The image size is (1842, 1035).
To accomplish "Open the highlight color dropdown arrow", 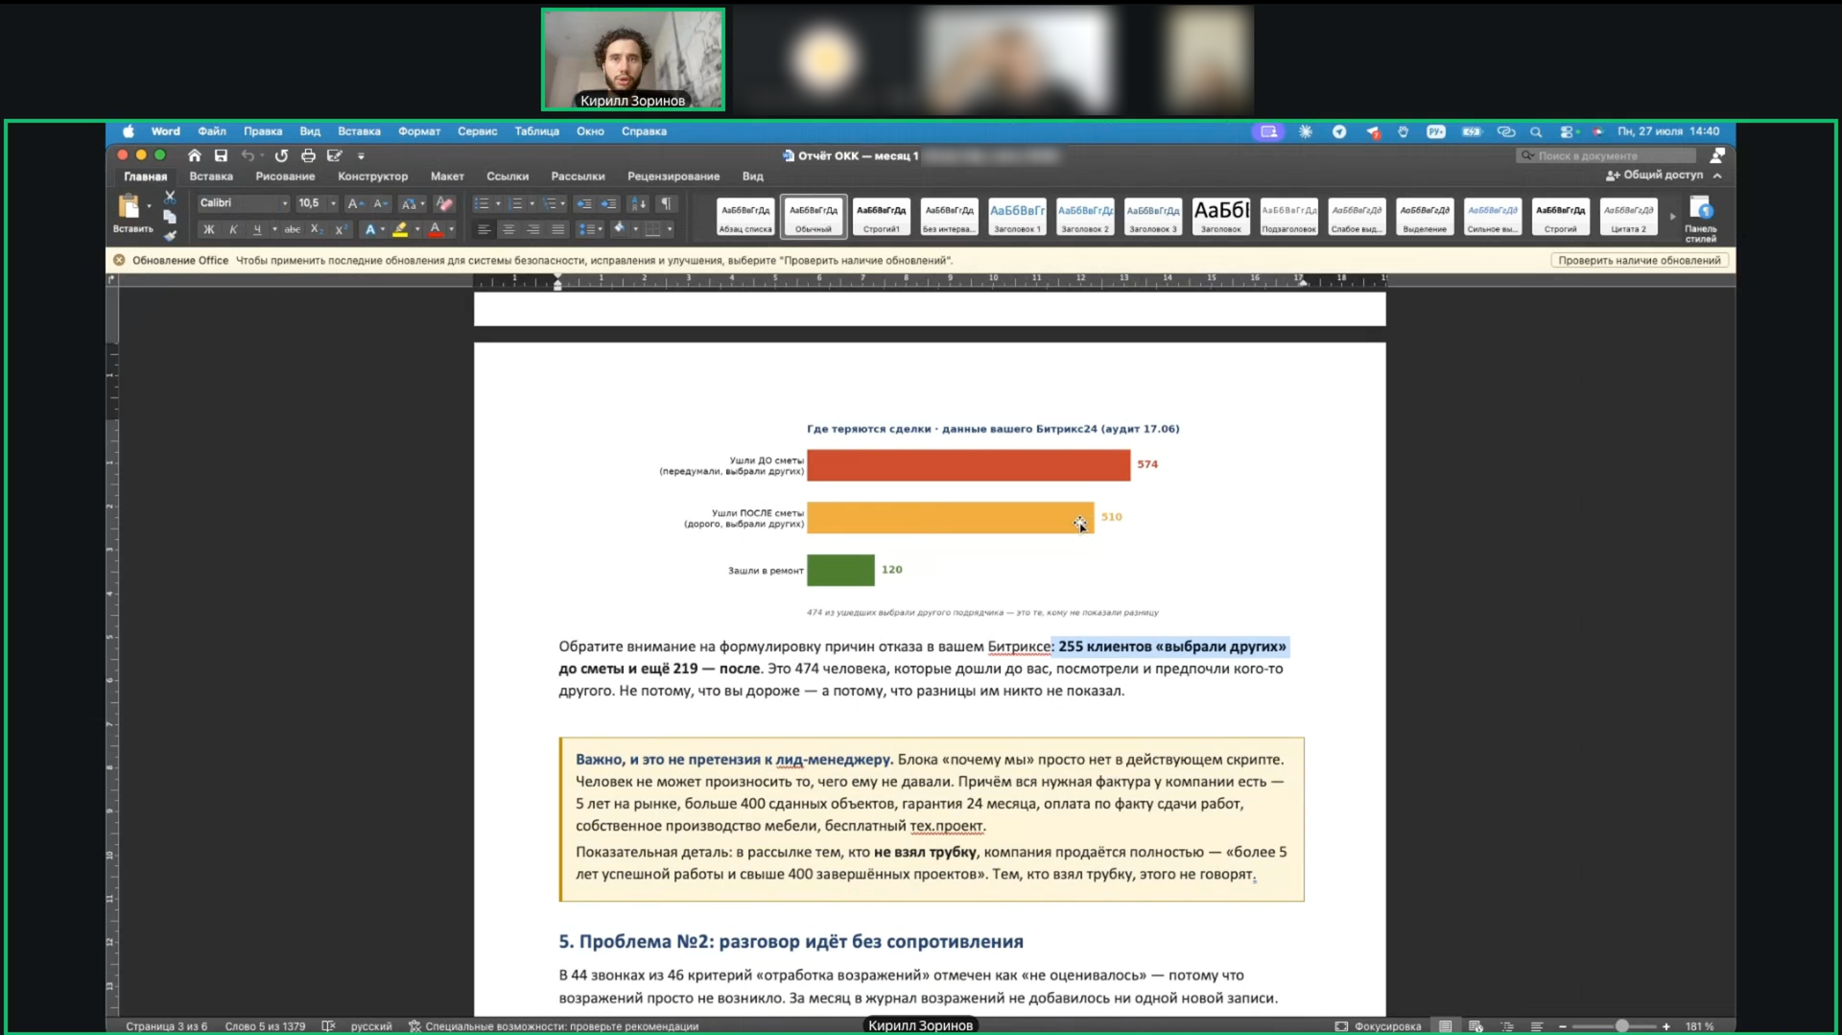I will (x=417, y=229).
